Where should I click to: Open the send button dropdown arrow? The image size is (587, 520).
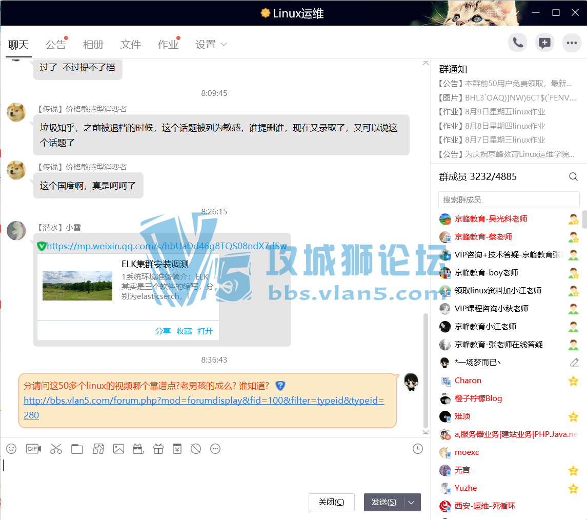coord(412,503)
